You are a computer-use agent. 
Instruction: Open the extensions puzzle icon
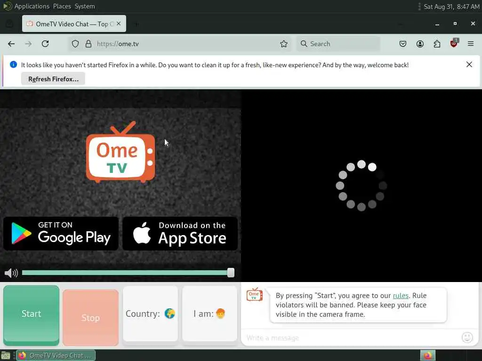[x=437, y=44]
